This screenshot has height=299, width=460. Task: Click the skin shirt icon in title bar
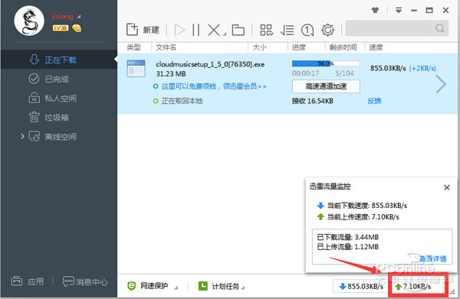375,10
